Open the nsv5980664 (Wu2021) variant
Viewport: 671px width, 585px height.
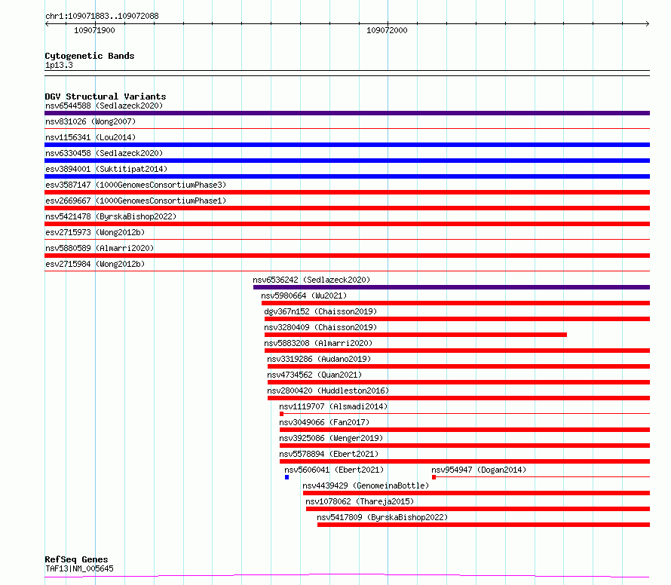click(304, 296)
